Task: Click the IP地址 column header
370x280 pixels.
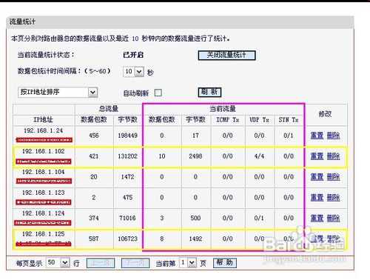Action: (x=43, y=120)
